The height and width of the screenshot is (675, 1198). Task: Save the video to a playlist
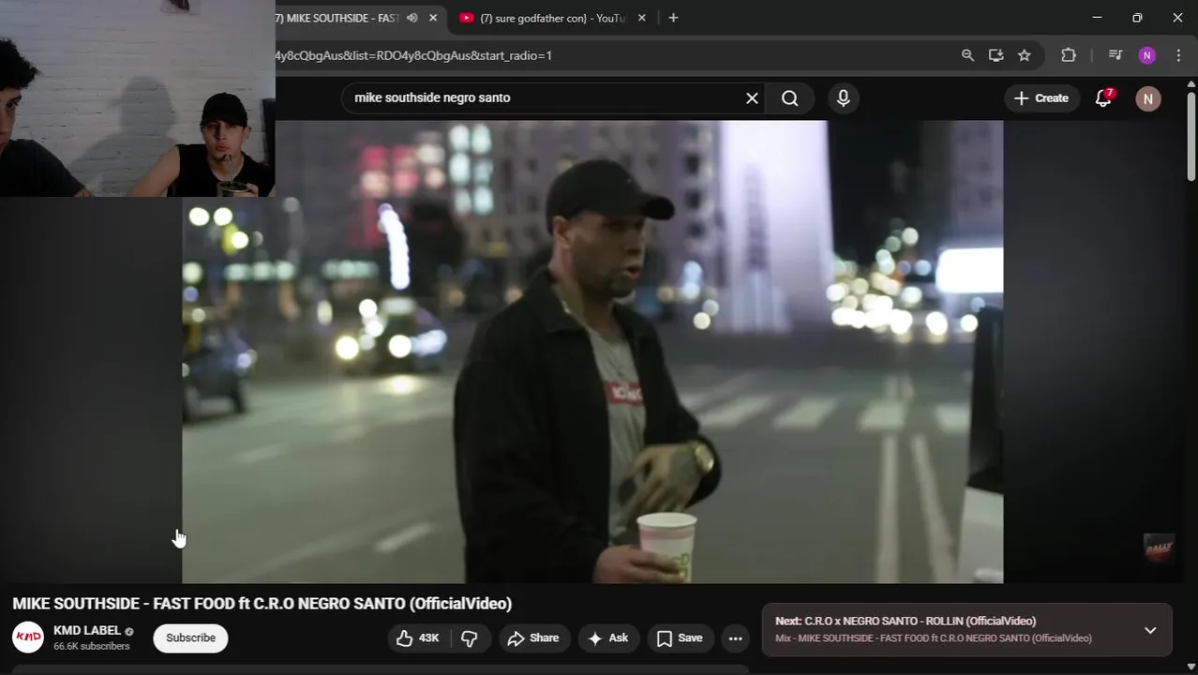pyautogui.click(x=680, y=638)
